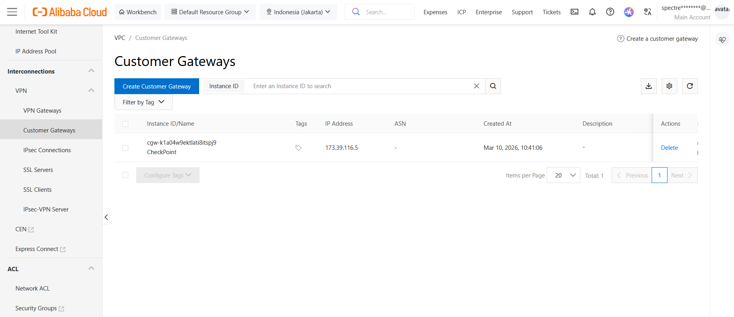The image size is (734, 317).
Task: Check the checkbox beside Configure Tags
Action: pyautogui.click(x=126, y=175)
